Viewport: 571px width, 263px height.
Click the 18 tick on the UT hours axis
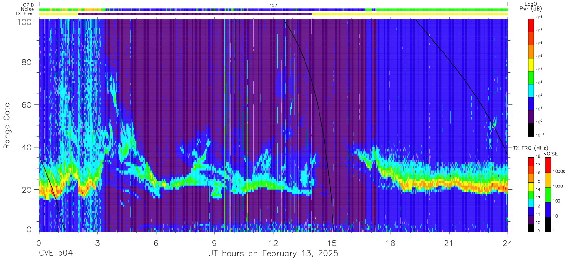[391, 243]
